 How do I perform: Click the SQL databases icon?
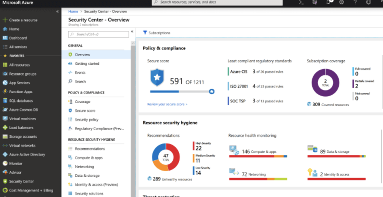pos(5,101)
